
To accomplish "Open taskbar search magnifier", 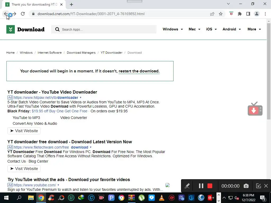I will click(19, 198).
